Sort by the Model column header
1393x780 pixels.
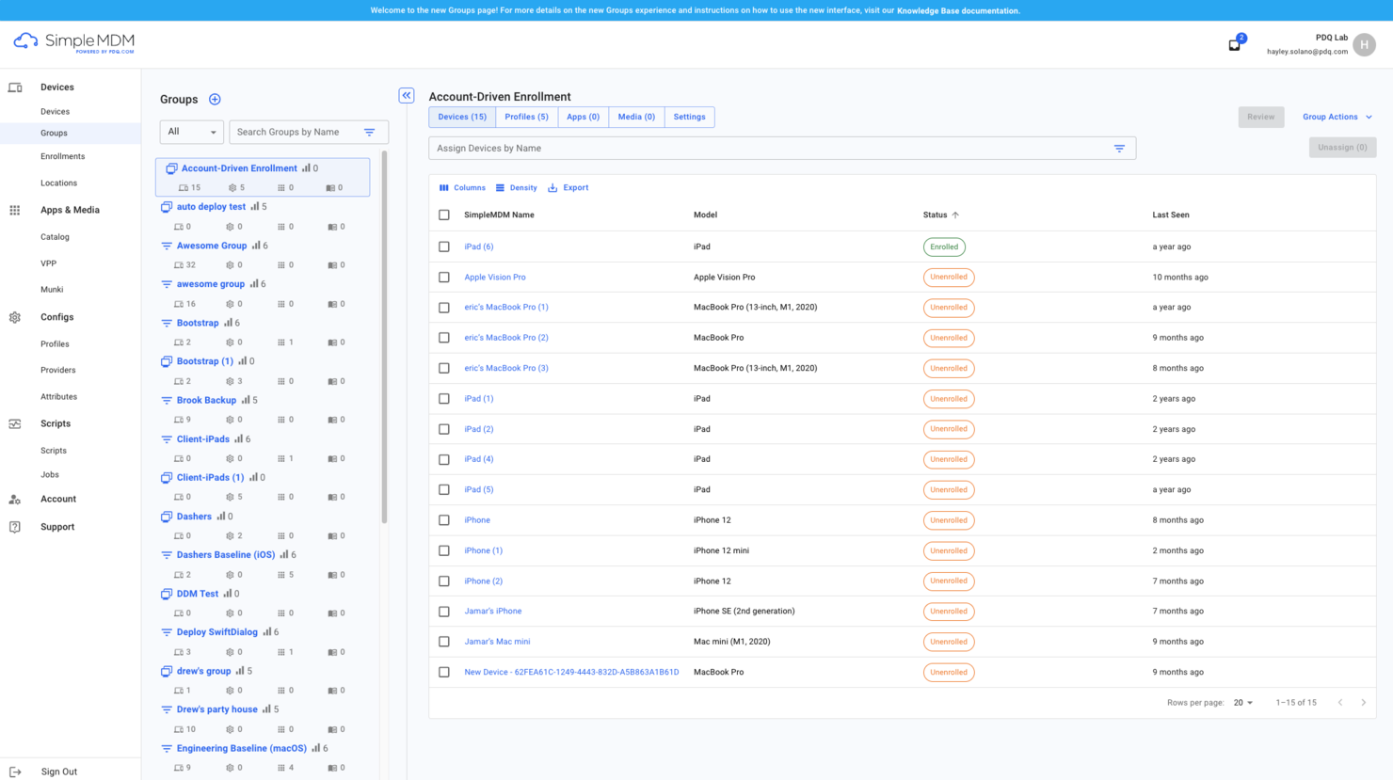705,215
